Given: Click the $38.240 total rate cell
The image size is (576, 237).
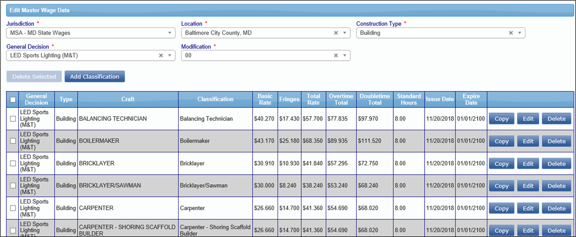Looking at the screenshot, I should [313, 186].
